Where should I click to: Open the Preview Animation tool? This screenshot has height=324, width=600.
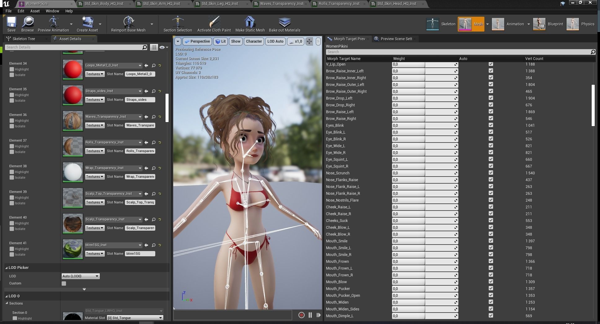coord(53,24)
